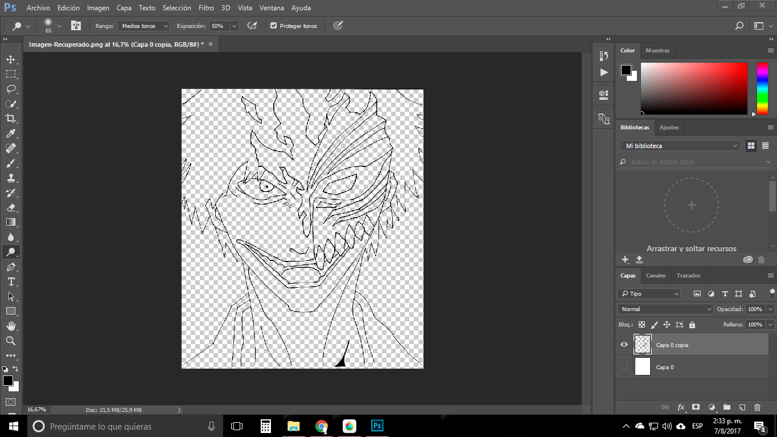Uncheck Proteger tonos checkbox

click(x=273, y=26)
